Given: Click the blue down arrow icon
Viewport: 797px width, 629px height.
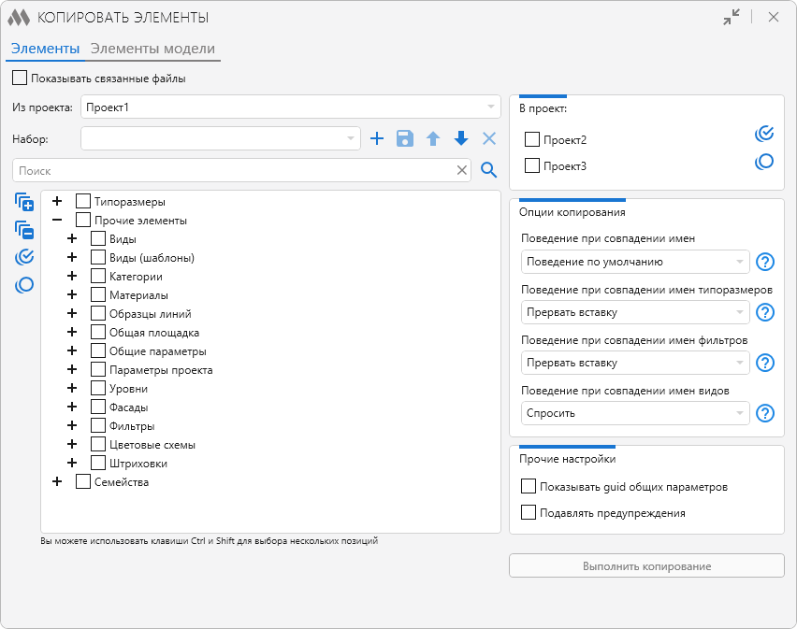Looking at the screenshot, I should point(461,138).
